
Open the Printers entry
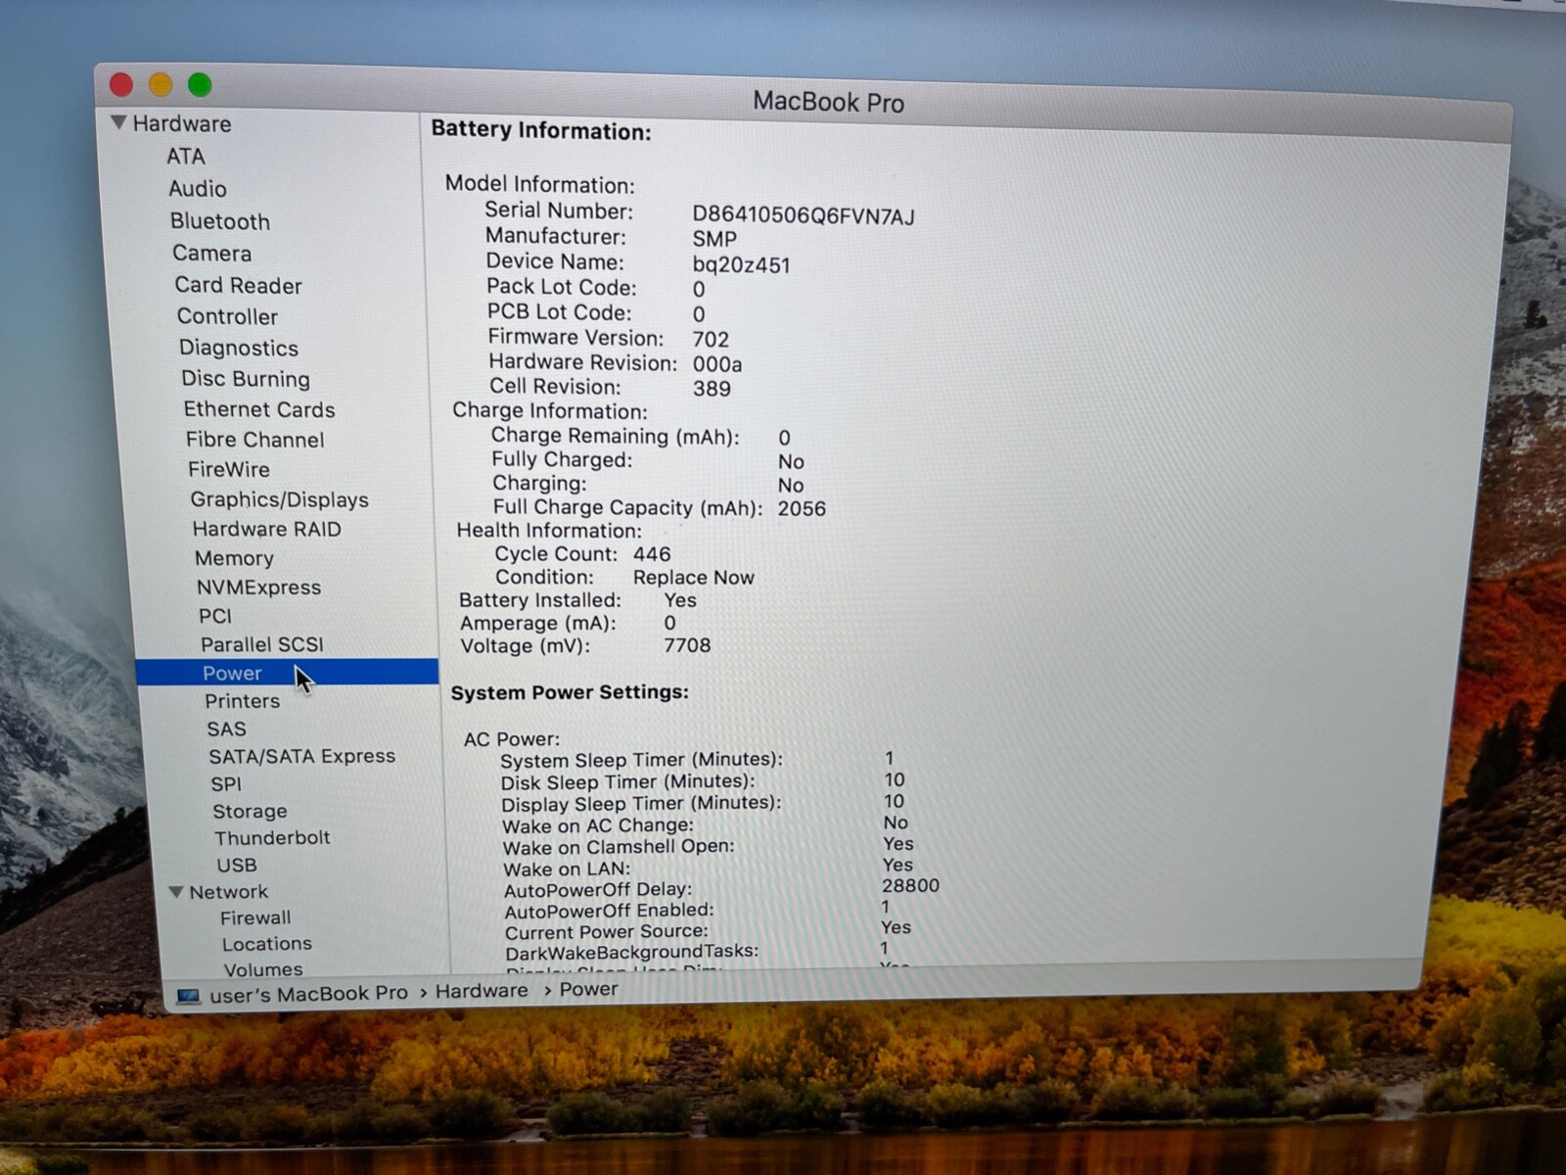click(x=243, y=701)
